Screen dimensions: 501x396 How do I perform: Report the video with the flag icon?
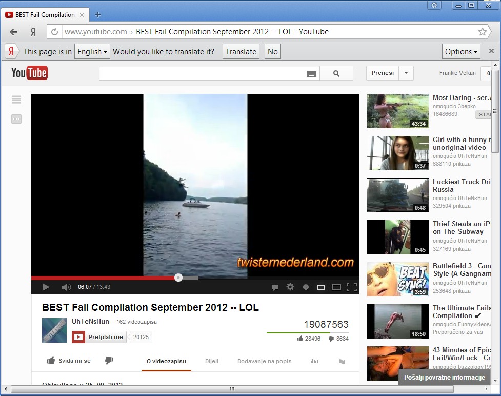pos(341,362)
